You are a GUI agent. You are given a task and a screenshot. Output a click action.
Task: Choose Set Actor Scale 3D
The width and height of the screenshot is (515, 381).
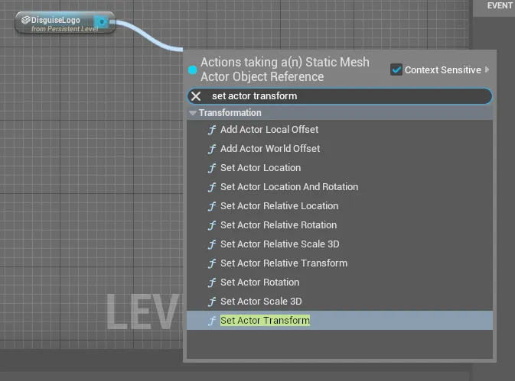261,302
